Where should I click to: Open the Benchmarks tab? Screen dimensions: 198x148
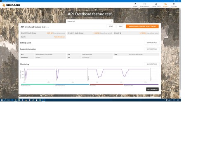point(144,5)
